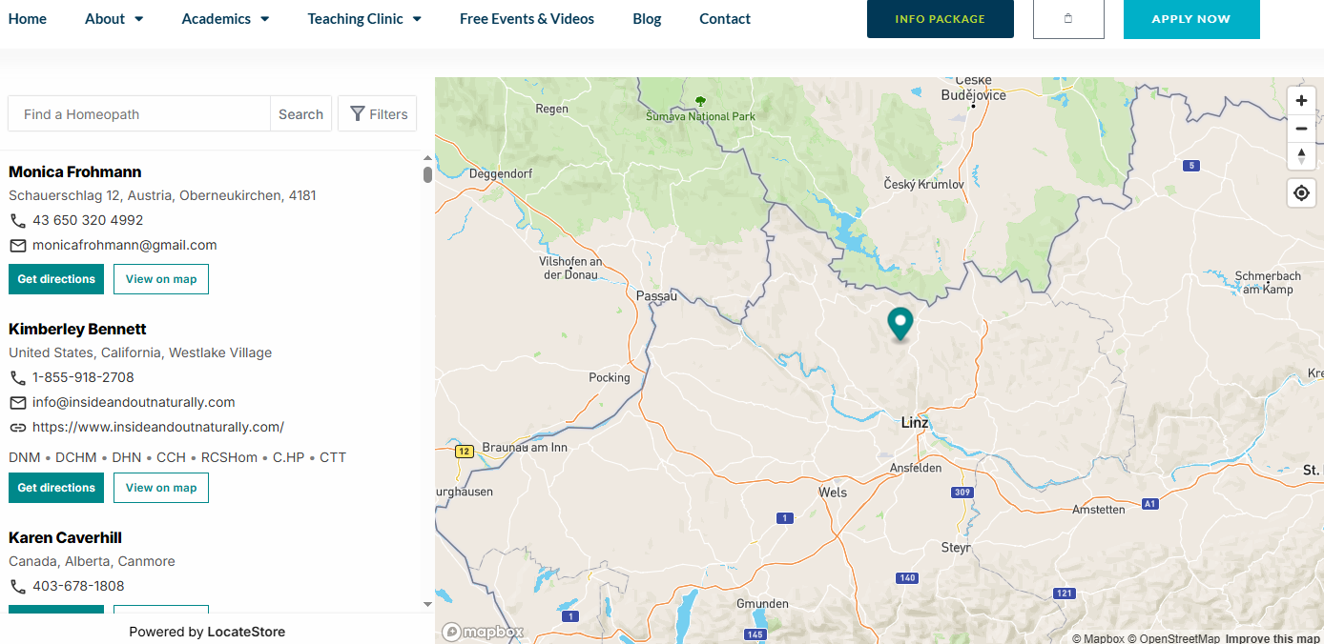
Task: Reset map bearing with compass icon
Action: [x=1301, y=156]
